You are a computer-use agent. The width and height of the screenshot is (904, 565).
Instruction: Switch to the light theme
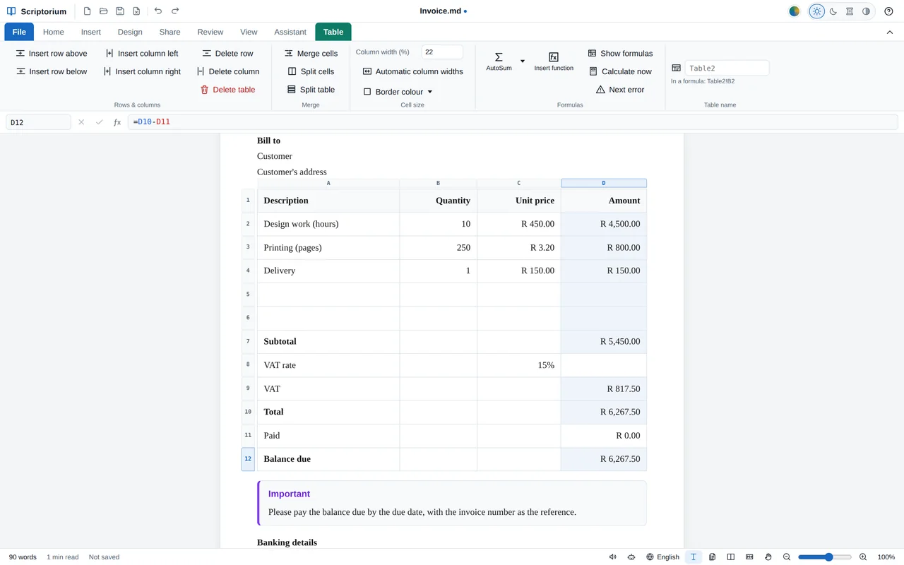click(817, 11)
